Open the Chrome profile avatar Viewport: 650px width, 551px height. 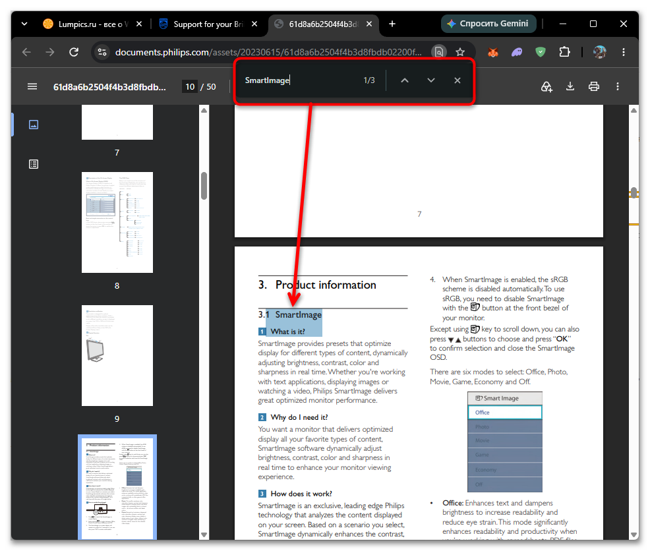599,52
